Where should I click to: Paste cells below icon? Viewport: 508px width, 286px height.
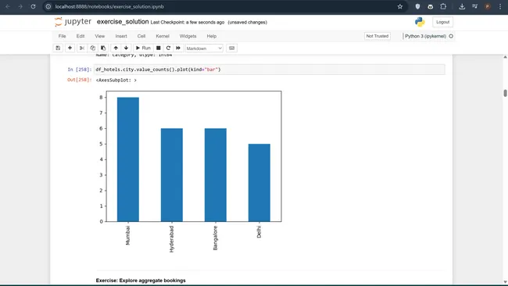(x=103, y=48)
